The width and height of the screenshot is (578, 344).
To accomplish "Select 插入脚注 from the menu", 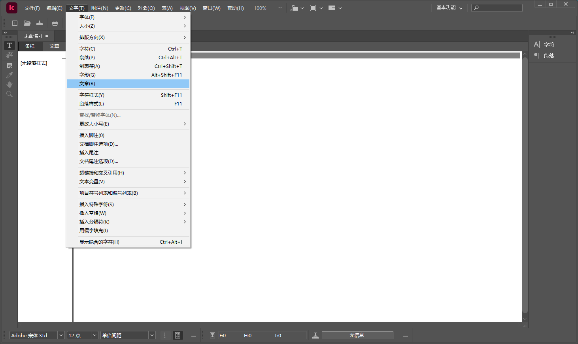I will pos(91,135).
